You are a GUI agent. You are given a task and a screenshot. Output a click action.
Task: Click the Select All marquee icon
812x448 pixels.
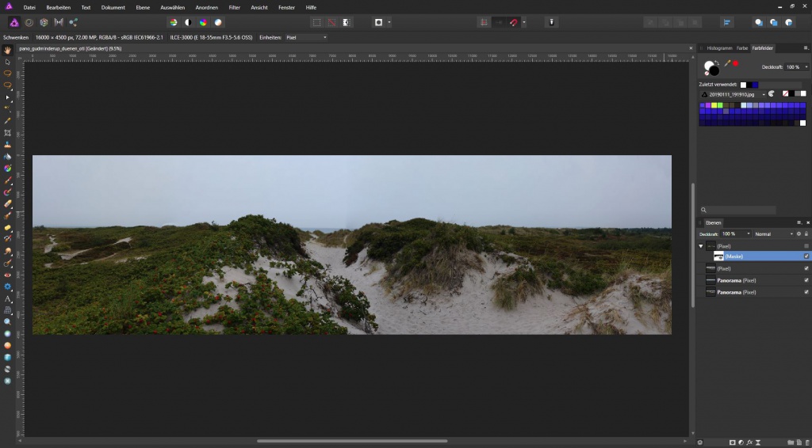[x=316, y=22]
